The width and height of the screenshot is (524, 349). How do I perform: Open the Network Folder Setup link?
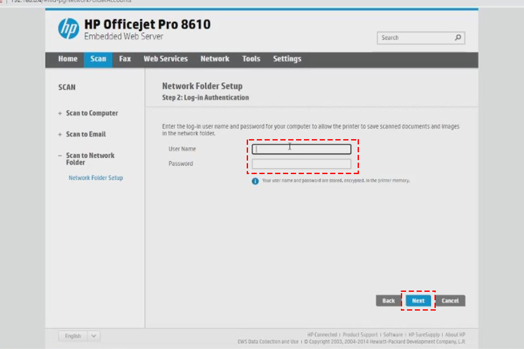(x=96, y=178)
